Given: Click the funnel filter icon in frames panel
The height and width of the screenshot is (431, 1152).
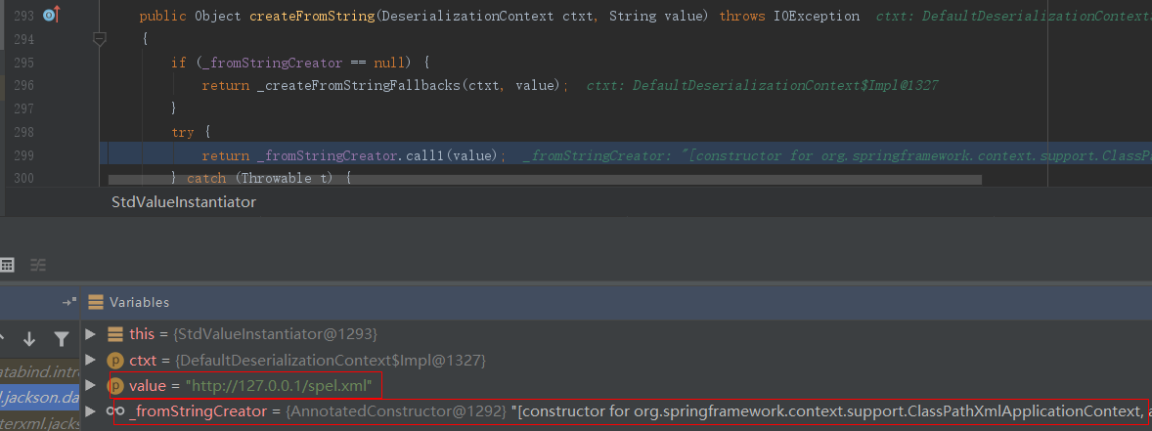Looking at the screenshot, I should [x=61, y=339].
